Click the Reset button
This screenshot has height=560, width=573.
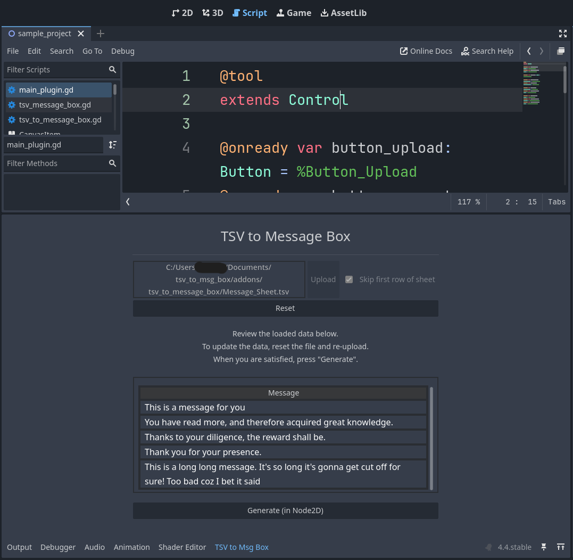coord(285,308)
